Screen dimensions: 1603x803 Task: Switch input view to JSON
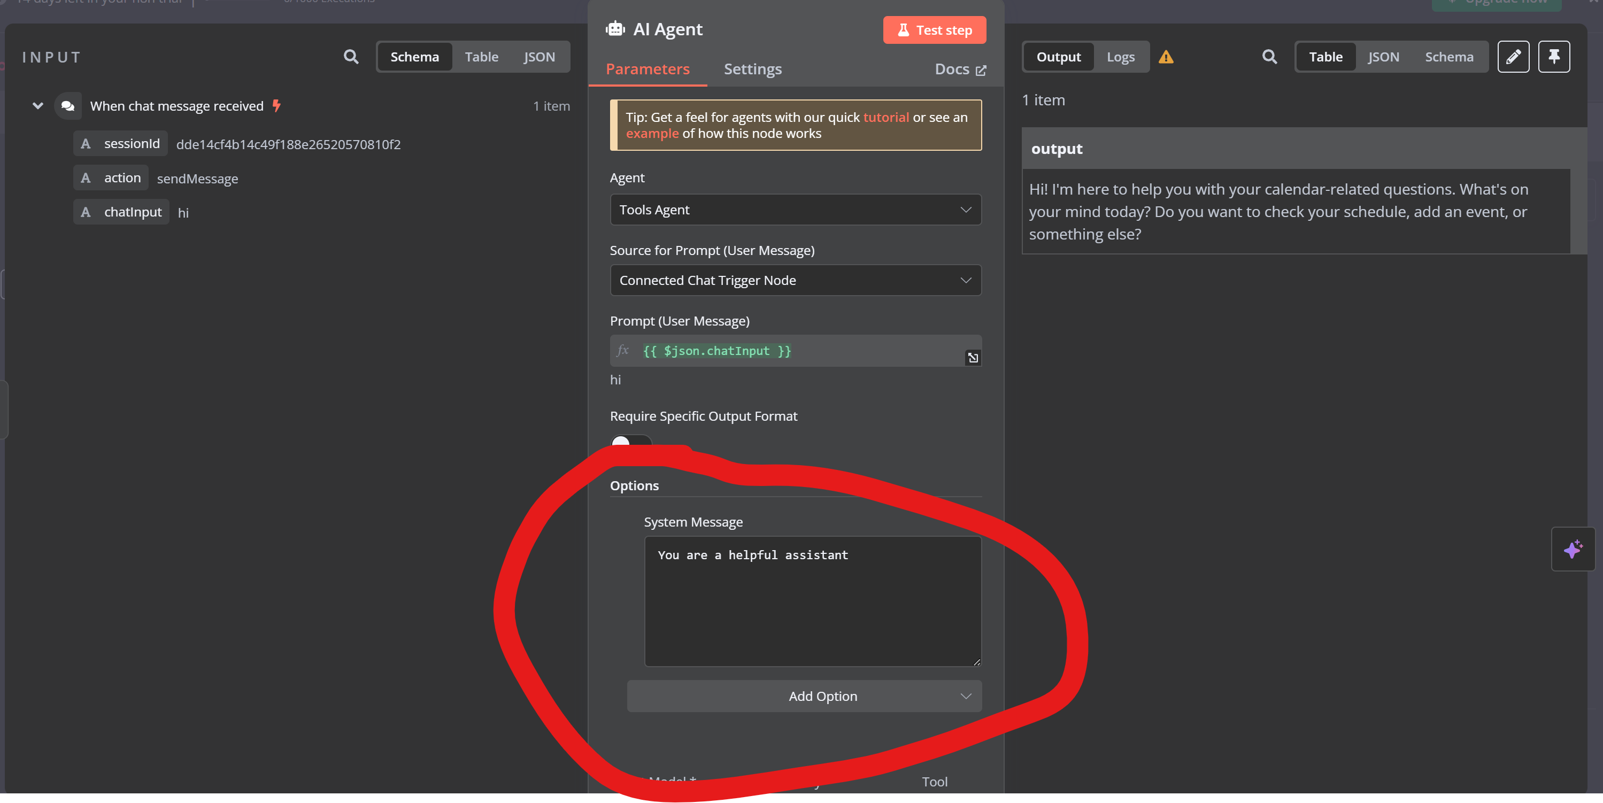[539, 57]
